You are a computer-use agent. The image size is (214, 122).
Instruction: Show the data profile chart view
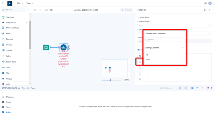coord(180,88)
